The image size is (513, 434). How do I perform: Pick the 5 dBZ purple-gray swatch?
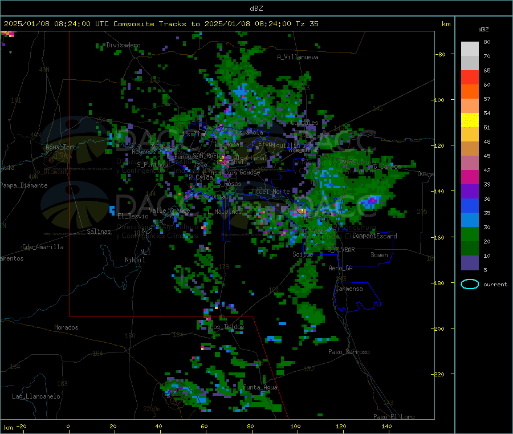tap(470, 263)
